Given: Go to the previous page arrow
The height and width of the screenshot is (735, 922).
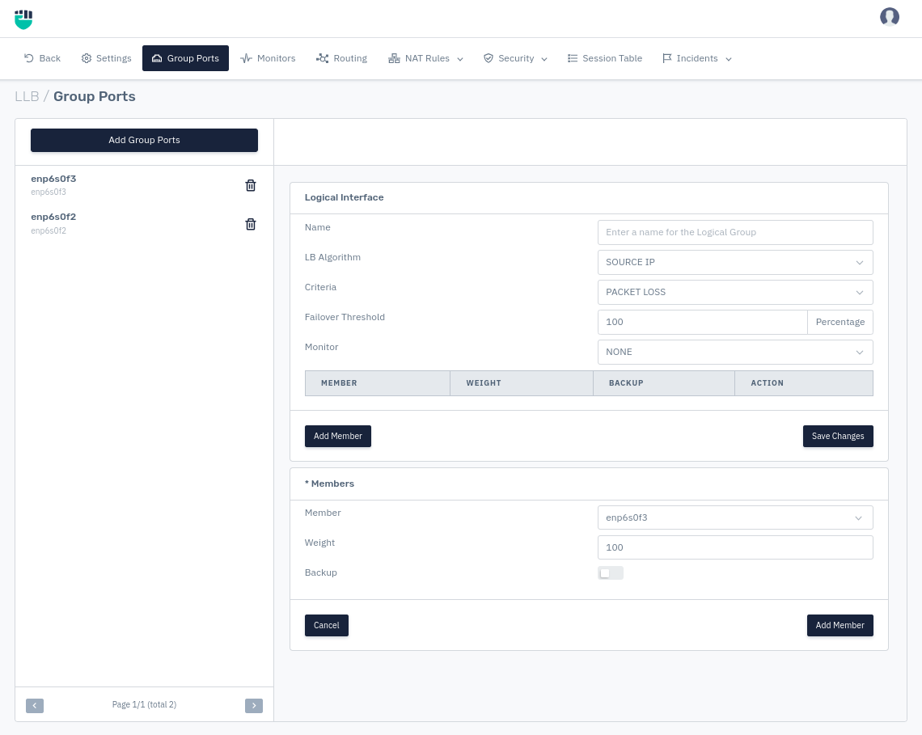Looking at the screenshot, I should [x=35, y=705].
